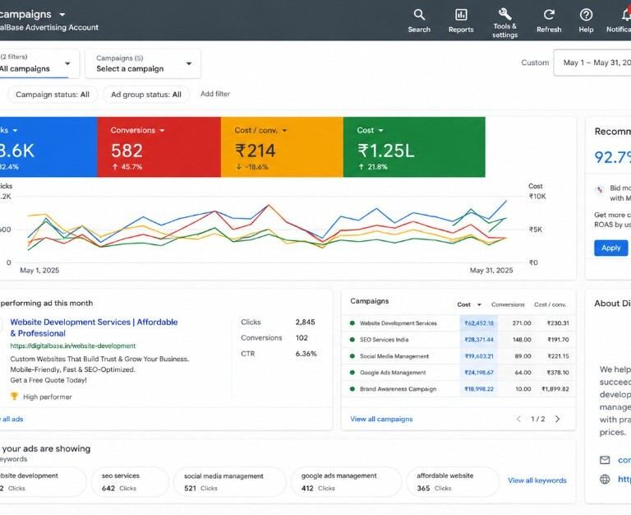Viewport: 631px width, 515px height.
Task: Select the green Cost scorecard
Action: click(414, 147)
